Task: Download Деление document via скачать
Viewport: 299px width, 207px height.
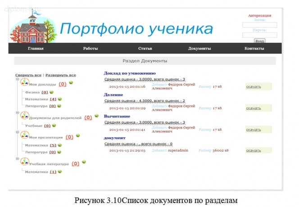Action: coord(254,108)
